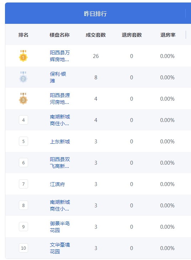The width and height of the screenshot is (191, 260).
Task: Click the gold rank 1 medal icon
Action: click(23, 56)
